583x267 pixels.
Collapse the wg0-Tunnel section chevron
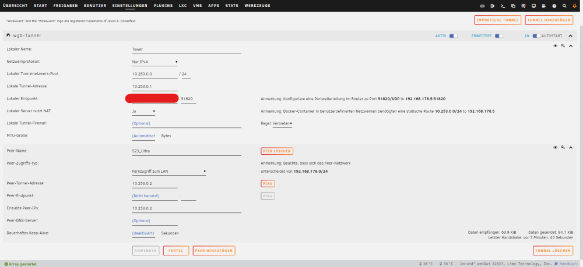click(x=570, y=36)
